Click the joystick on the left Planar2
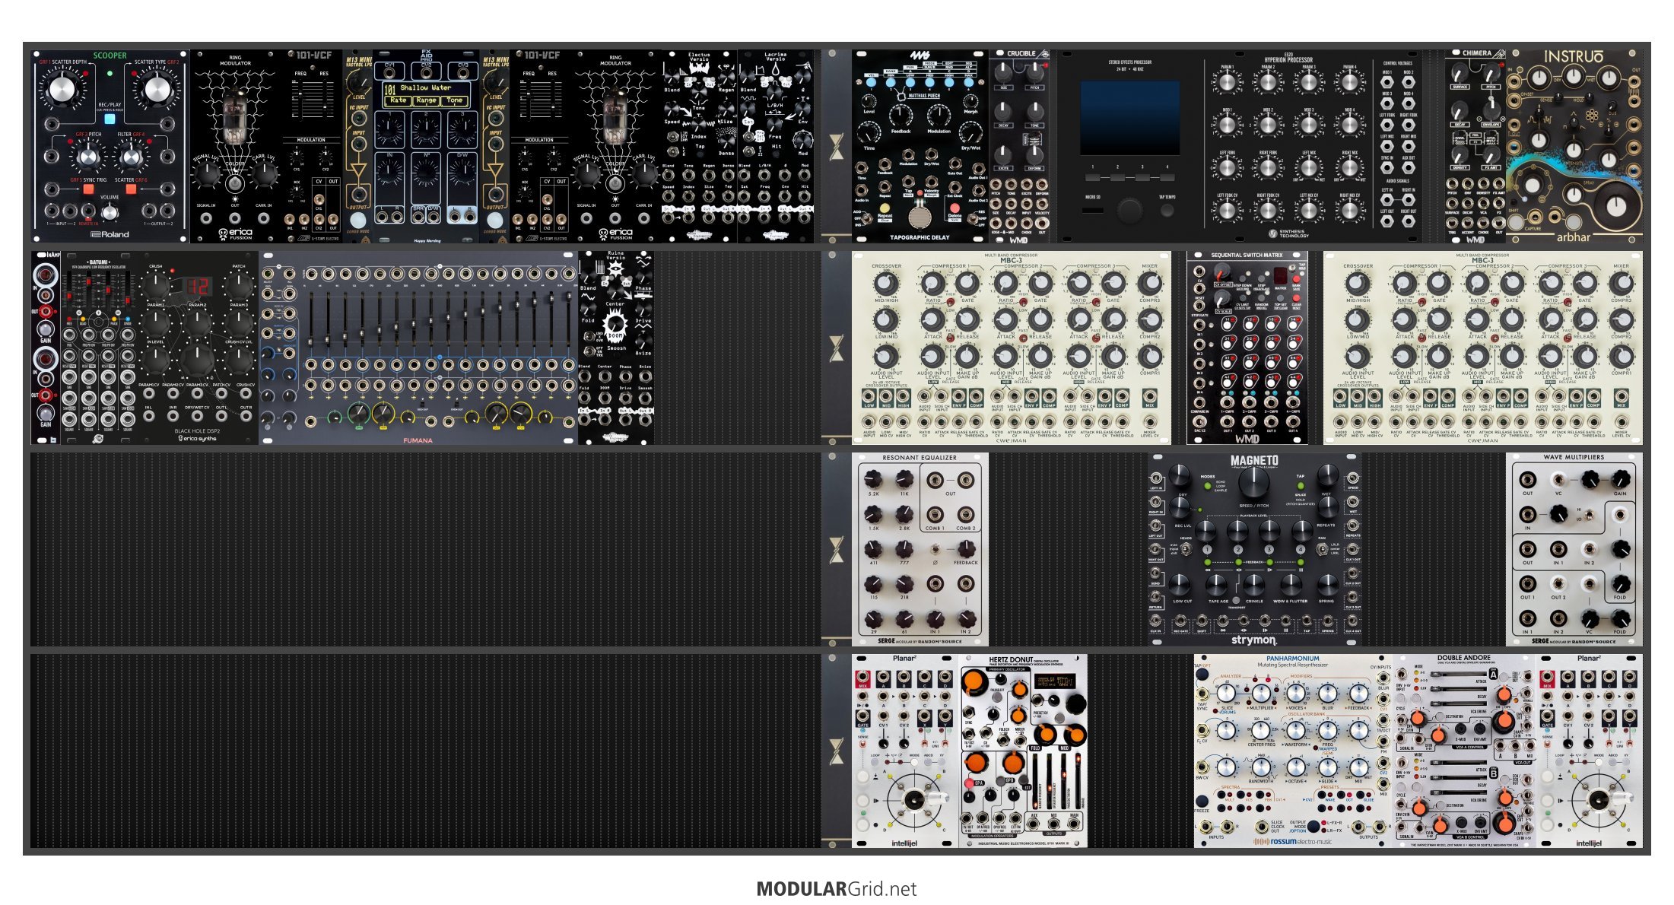Viewport: 1674px width, 905px height. 914,800
